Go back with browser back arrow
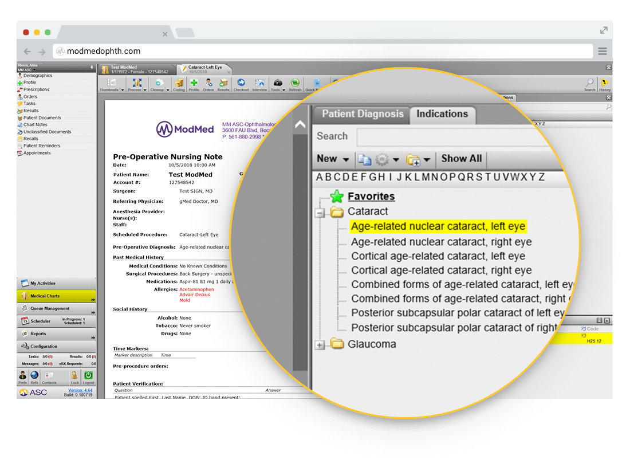Screen dimensions: 630x467 click(x=27, y=52)
